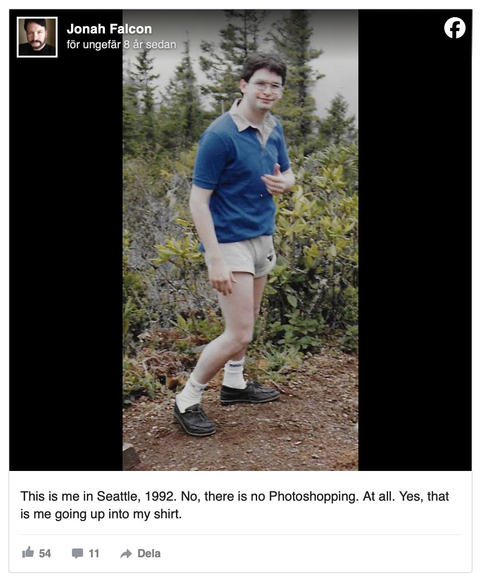Viewport: 480px width, 580px height.
Task: Open the photo of man in blue shirt
Action: (x=240, y=240)
